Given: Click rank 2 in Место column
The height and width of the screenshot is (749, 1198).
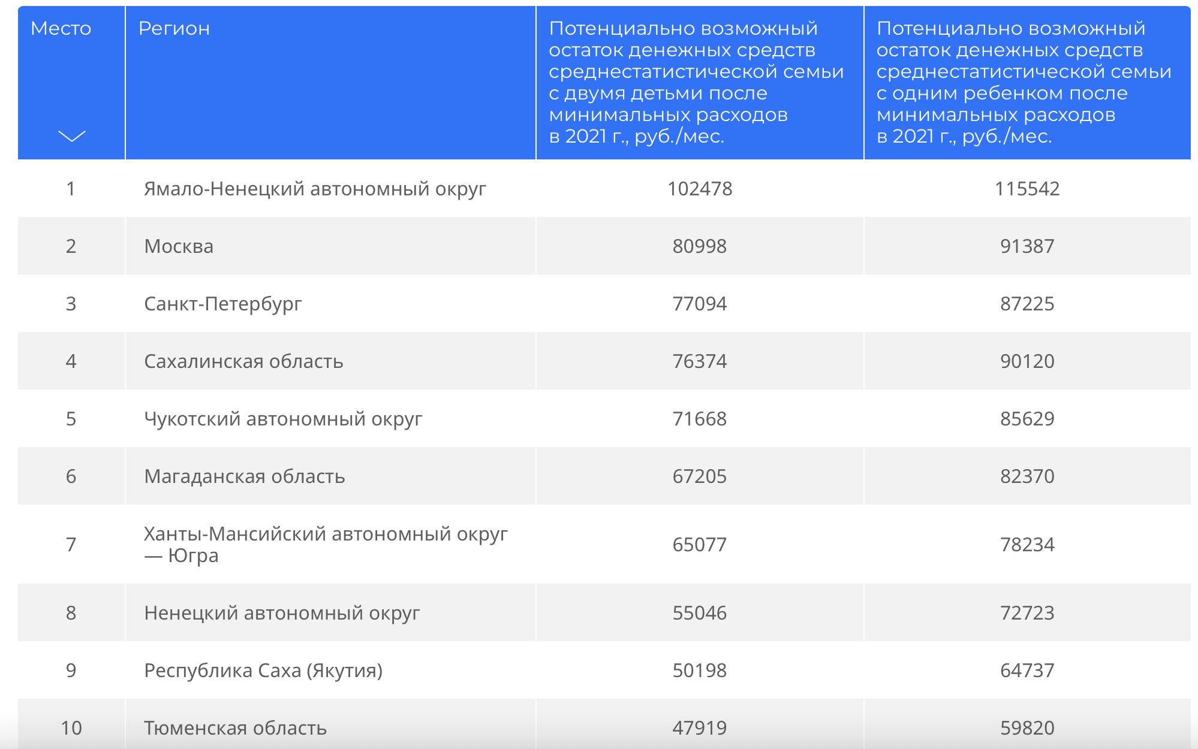Looking at the screenshot, I should pyautogui.click(x=71, y=246).
